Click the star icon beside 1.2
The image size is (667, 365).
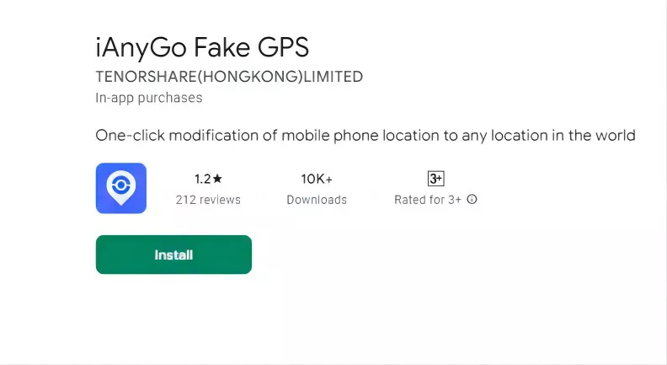218,179
